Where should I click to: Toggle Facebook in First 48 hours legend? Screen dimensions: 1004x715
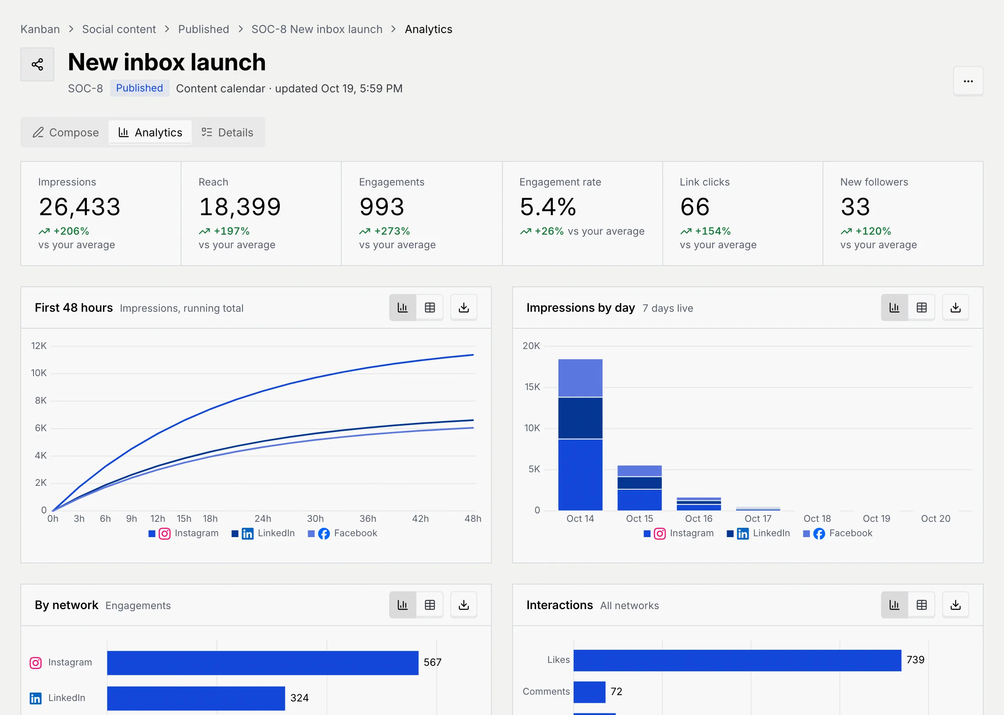pyautogui.click(x=343, y=533)
